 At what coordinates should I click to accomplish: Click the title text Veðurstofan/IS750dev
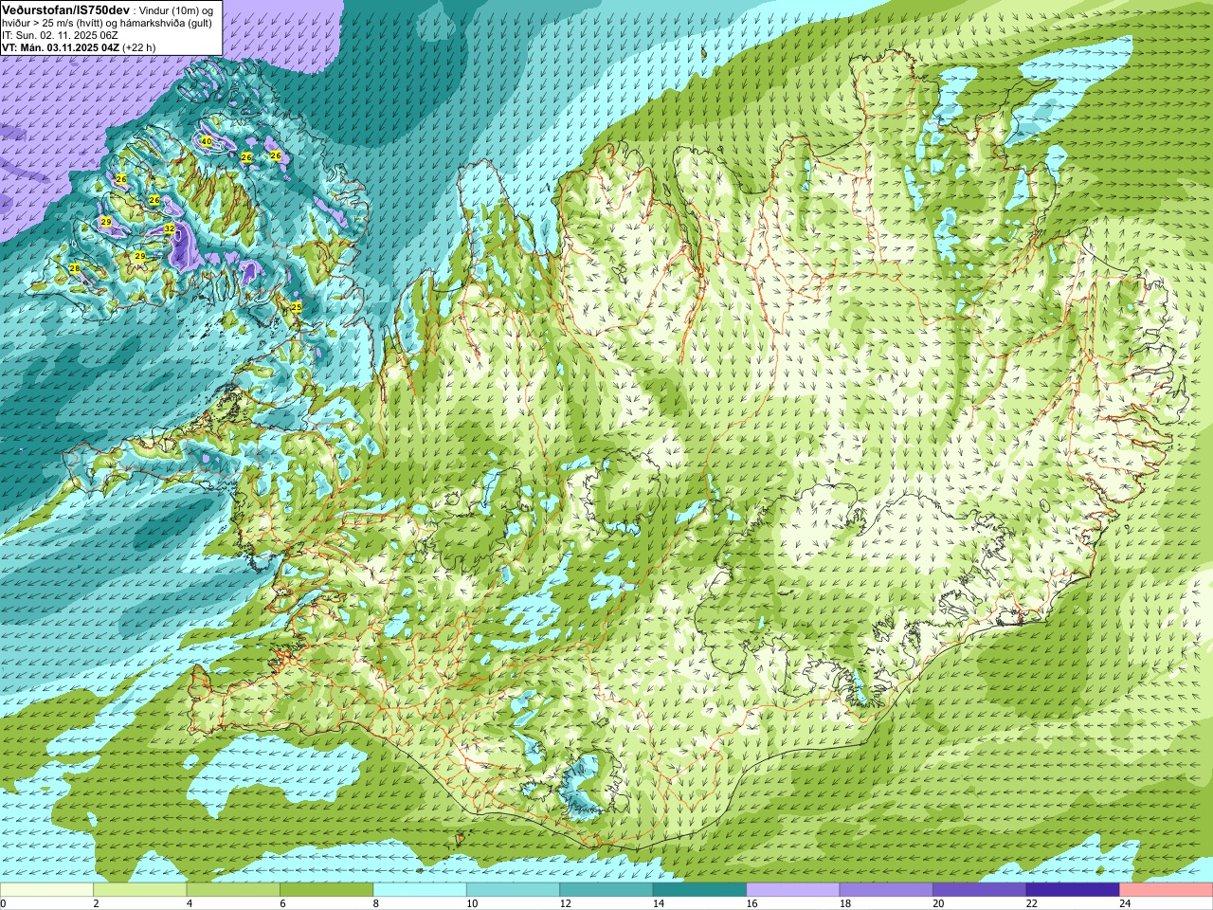point(65,9)
